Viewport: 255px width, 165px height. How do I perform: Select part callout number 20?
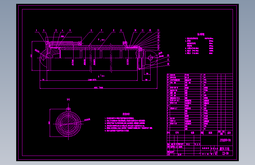[x=168, y=55]
